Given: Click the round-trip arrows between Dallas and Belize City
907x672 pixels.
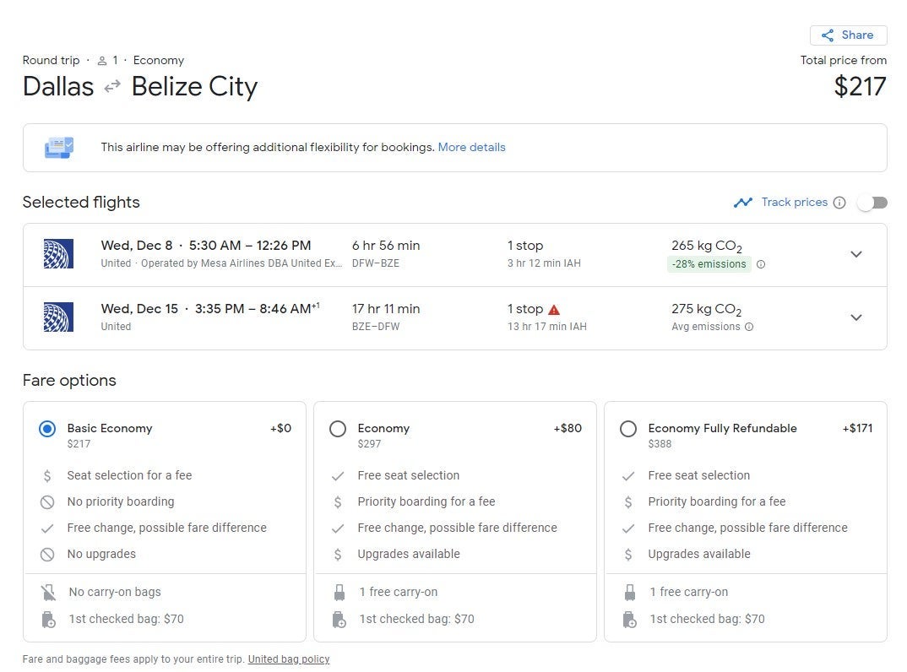Looking at the screenshot, I should pos(112,87).
